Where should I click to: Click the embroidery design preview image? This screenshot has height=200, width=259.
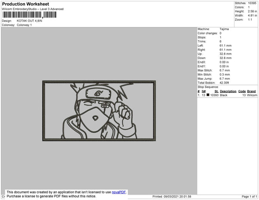(x=99, y=111)
